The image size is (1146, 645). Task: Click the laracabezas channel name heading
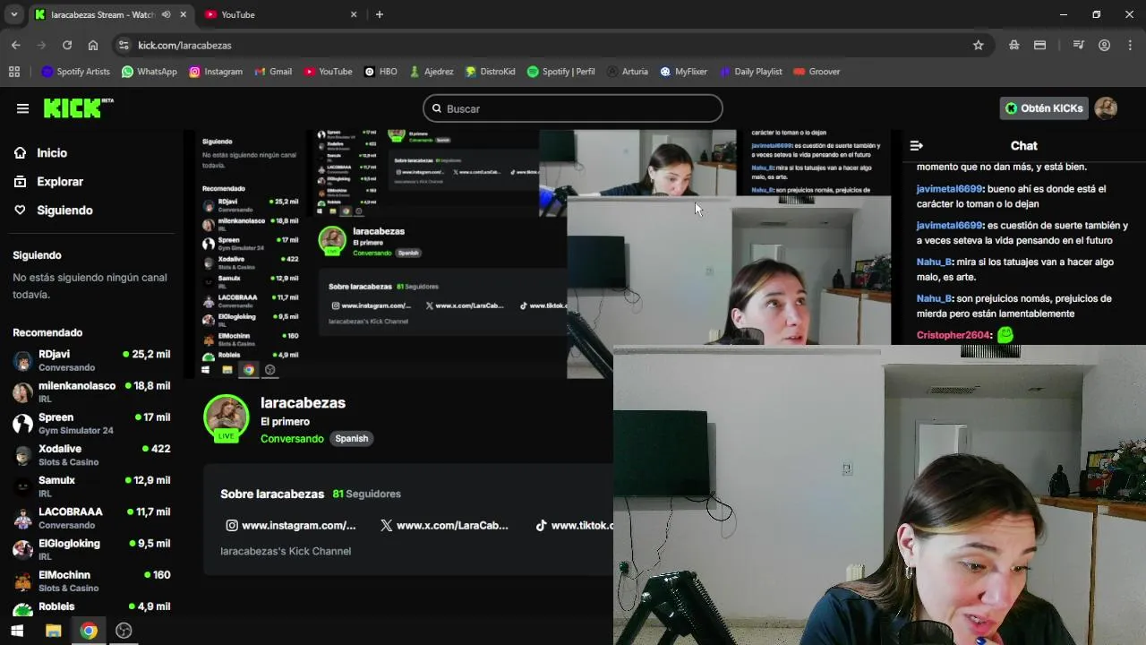coord(303,403)
